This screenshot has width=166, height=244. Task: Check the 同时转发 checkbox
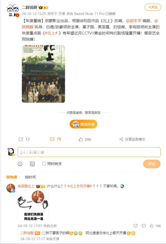click(44, 164)
